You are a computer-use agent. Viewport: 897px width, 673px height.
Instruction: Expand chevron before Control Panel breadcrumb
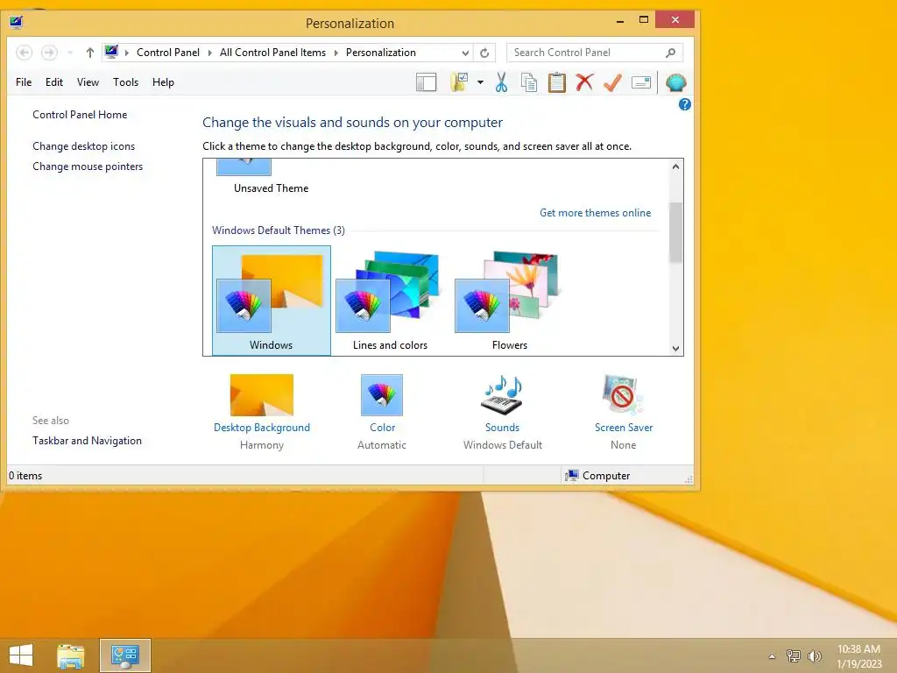127,53
